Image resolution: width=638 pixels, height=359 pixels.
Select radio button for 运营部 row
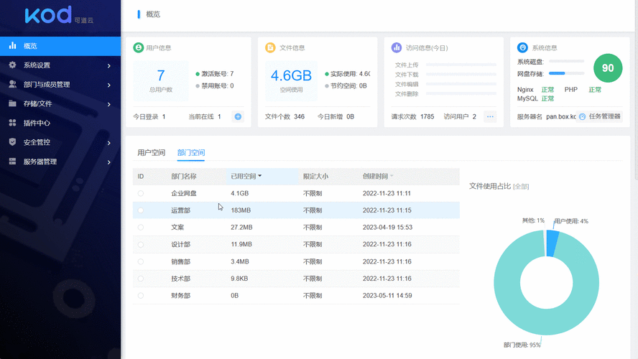click(141, 210)
